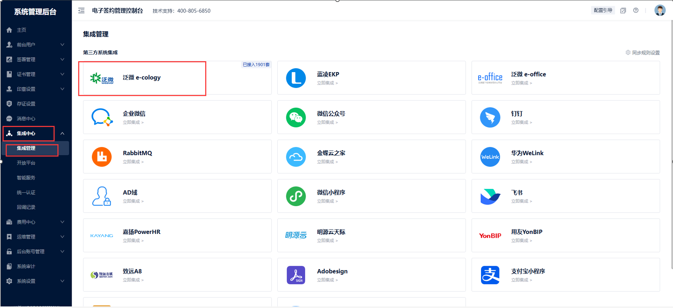Click the 企业微信 chat bubble icon

102,117
